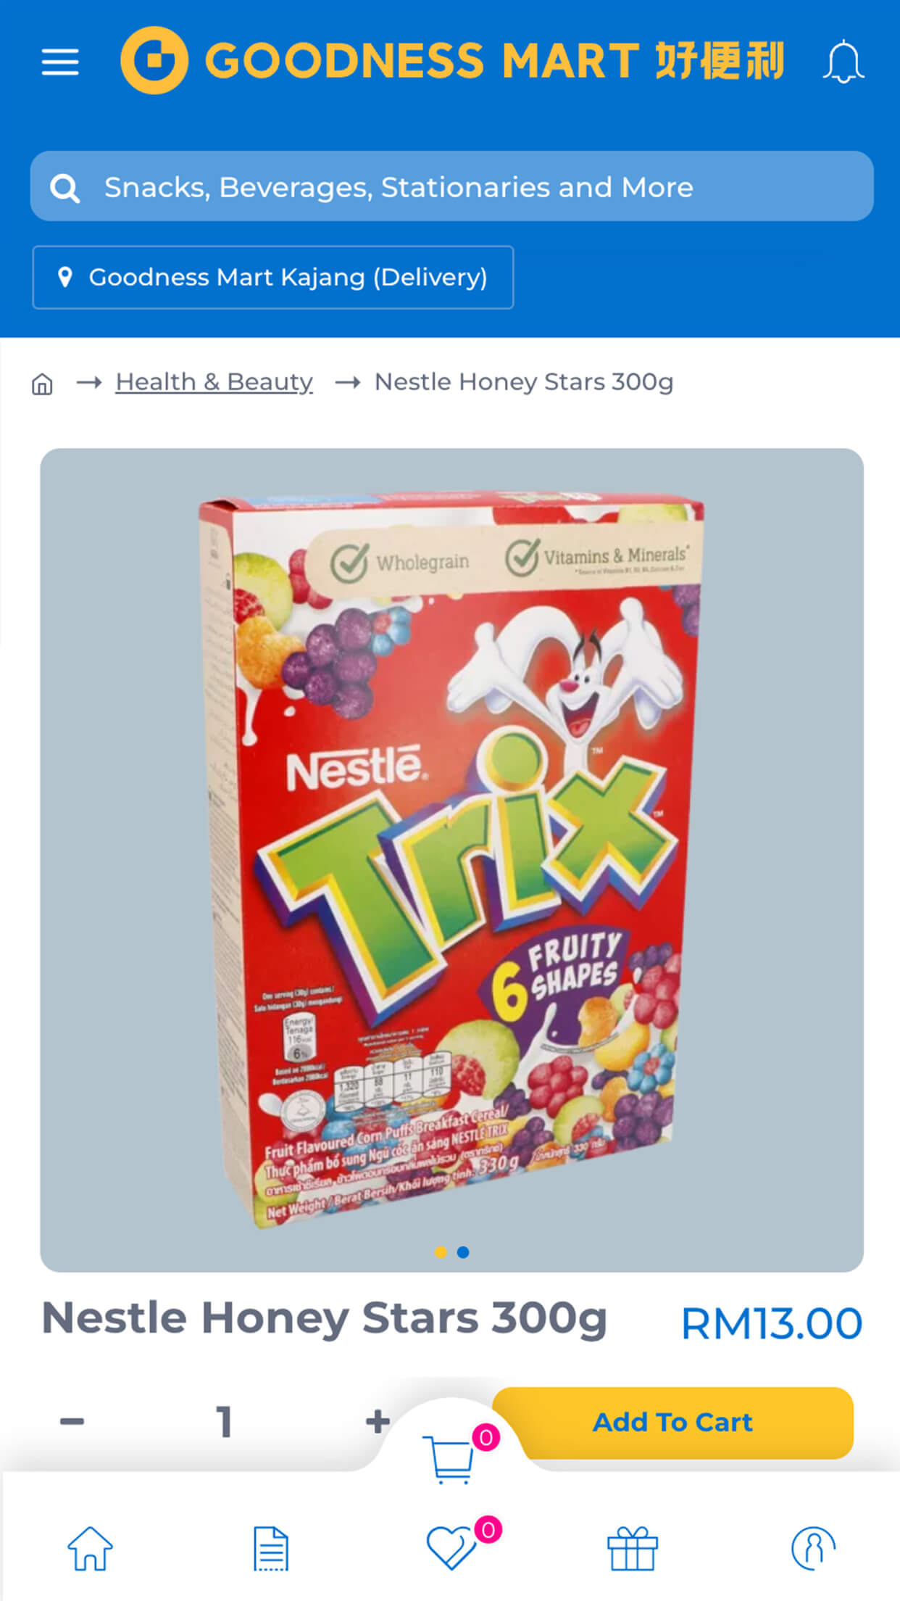The width and height of the screenshot is (900, 1601).
Task: Click the search magnifier icon
Action: coord(64,188)
